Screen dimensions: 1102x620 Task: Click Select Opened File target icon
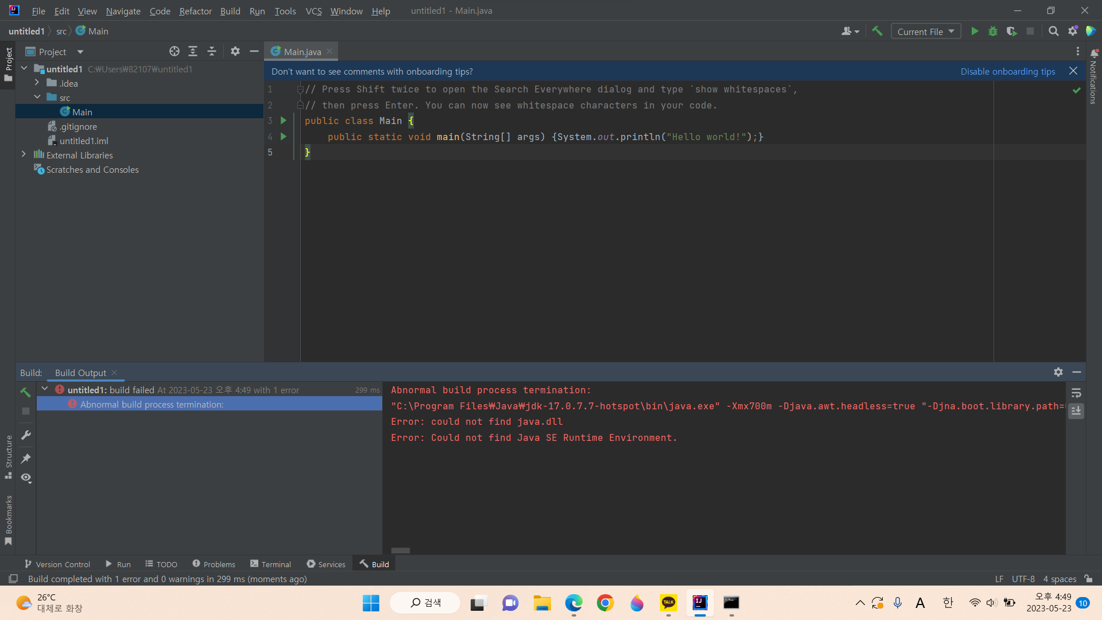pos(174,51)
